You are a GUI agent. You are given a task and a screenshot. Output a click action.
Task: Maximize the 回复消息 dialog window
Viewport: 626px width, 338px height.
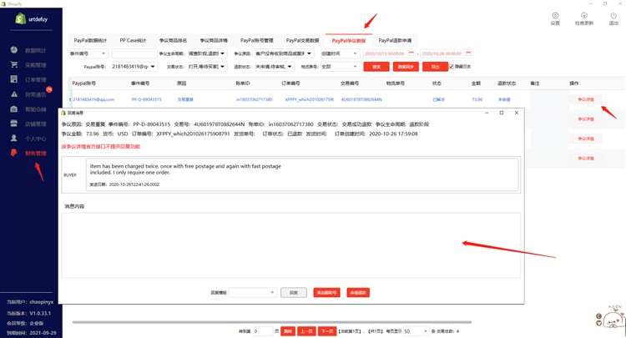click(502, 113)
